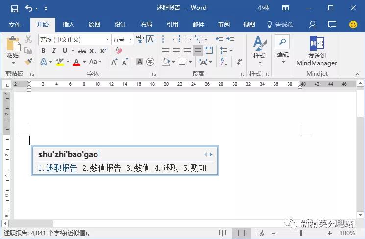365x239 pixels.
Task: Click the Cut scissors icon
Action: [28, 39]
